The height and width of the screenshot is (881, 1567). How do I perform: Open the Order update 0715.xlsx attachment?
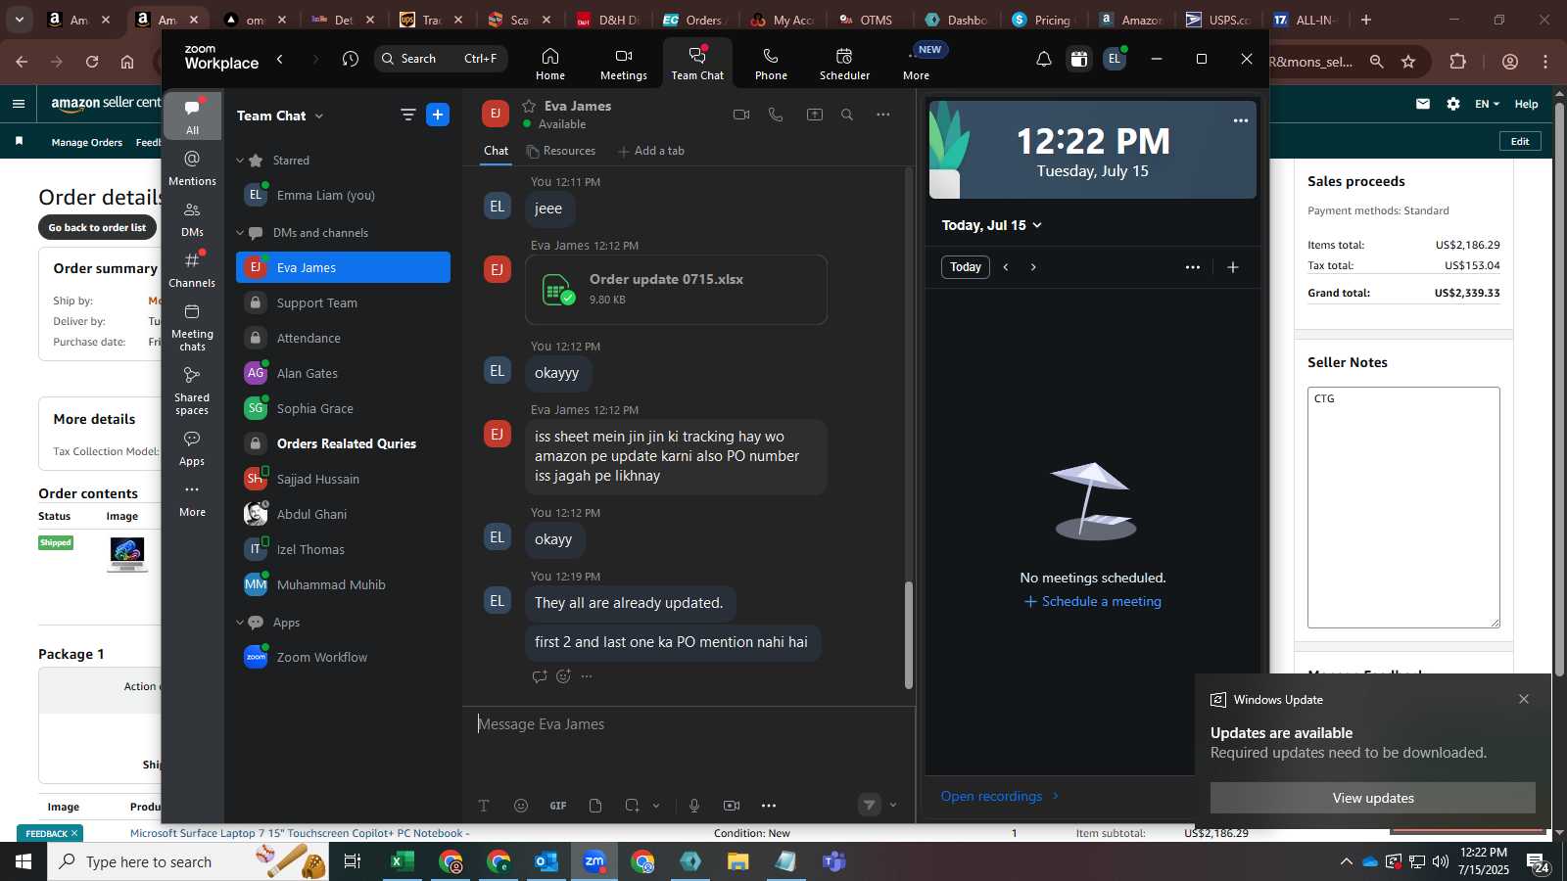pyautogui.click(x=676, y=290)
